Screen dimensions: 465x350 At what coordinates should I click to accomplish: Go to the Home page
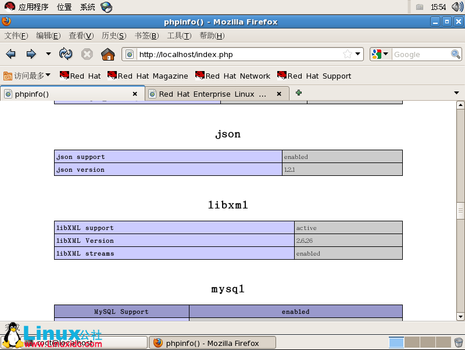[x=108, y=54]
